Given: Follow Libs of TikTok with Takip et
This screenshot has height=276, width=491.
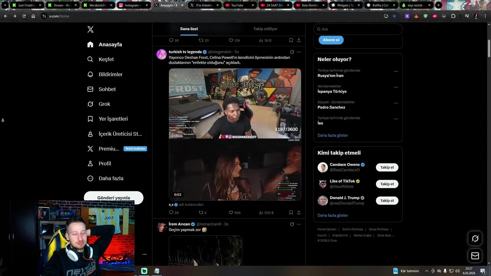Looking at the screenshot, I should point(387,184).
